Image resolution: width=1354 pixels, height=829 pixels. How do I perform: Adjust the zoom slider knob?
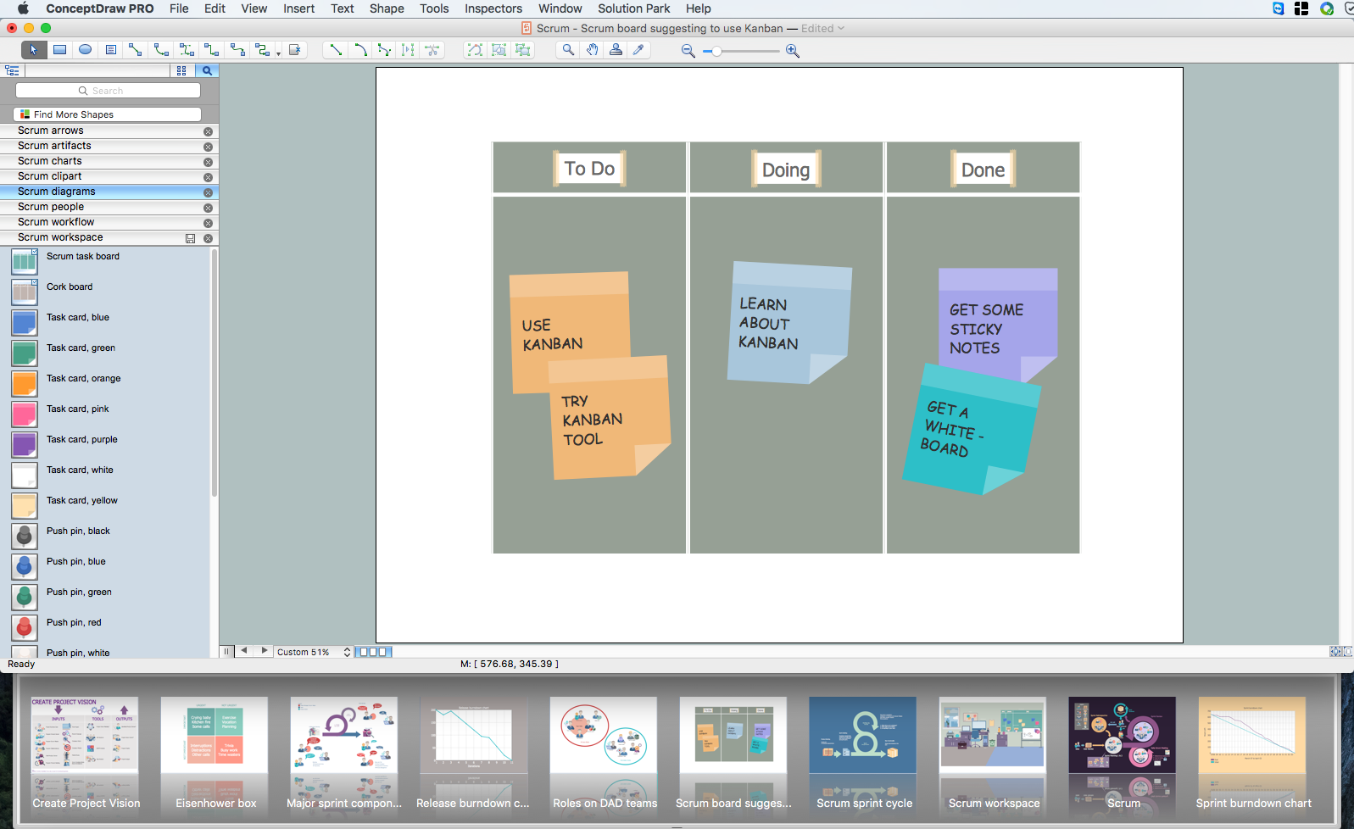tap(717, 51)
